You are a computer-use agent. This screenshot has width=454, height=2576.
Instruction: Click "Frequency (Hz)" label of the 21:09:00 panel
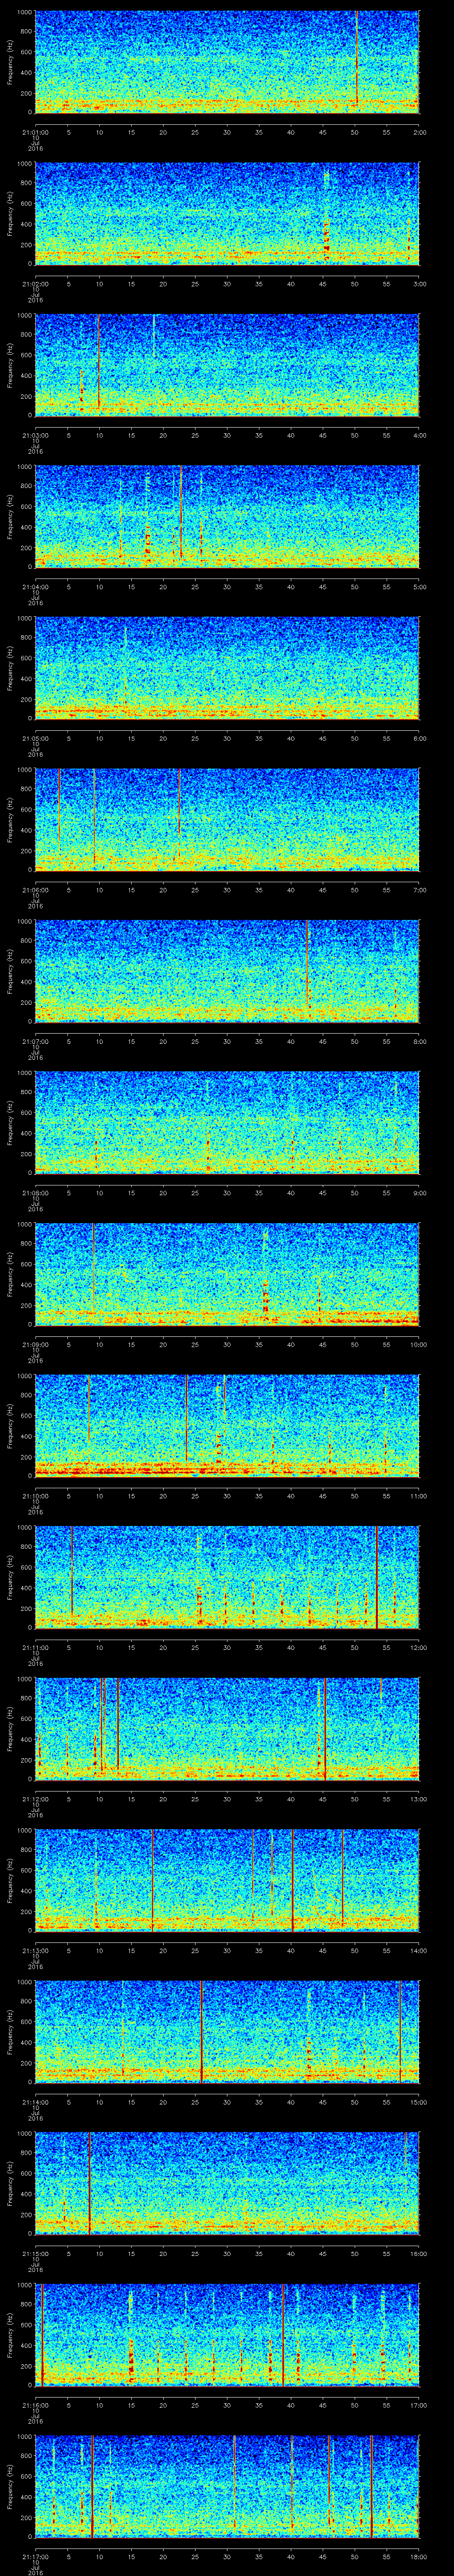click(x=10, y=1274)
